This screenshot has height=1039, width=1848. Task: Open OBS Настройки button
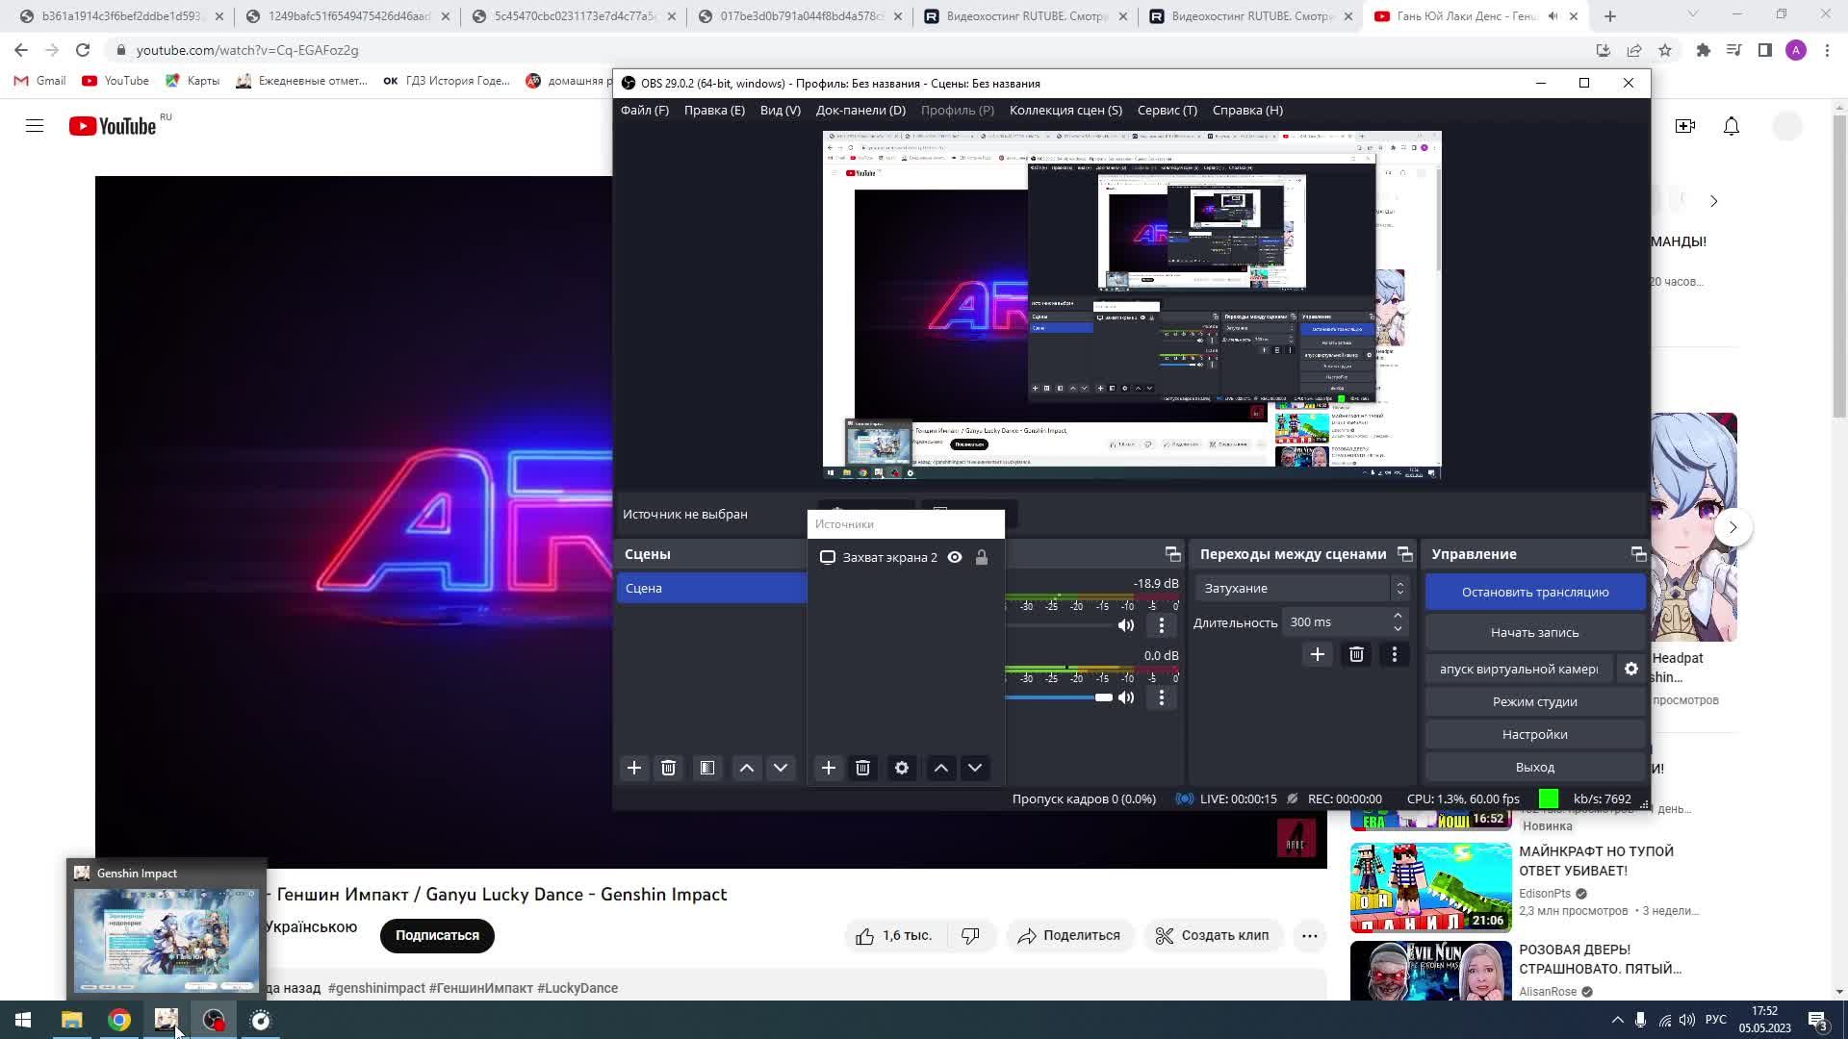point(1534,734)
